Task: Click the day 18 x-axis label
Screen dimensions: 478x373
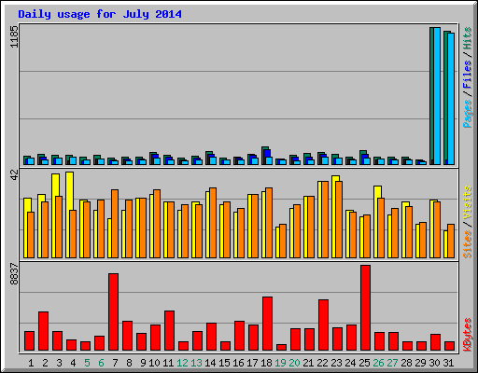Action: 266,363
